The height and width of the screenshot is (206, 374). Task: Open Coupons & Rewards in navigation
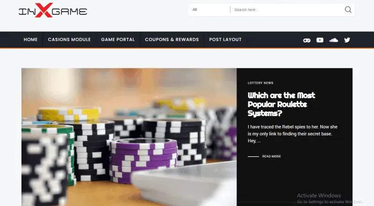coord(172,39)
